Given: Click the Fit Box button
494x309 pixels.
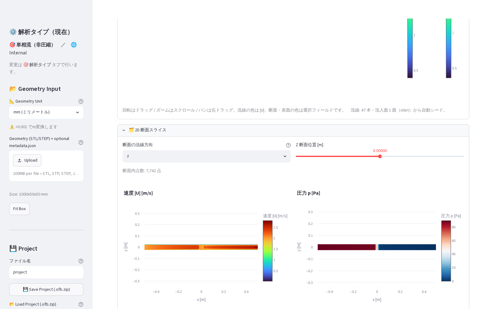Looking at the screenshot, I should click(x=19, y=209).
